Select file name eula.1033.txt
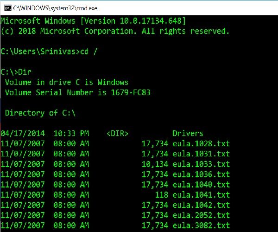This screenshot has height=232, width=278. pyautogui.click(x=201, y=164)
